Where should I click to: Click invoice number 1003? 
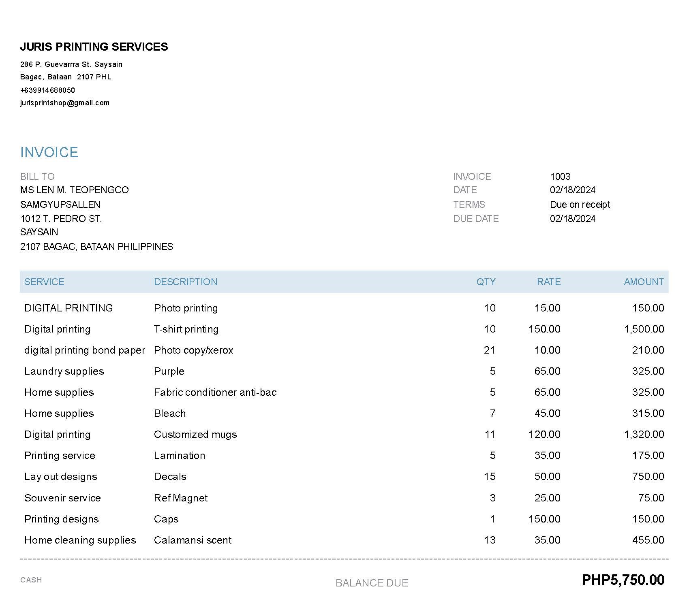tap(560, 177)
